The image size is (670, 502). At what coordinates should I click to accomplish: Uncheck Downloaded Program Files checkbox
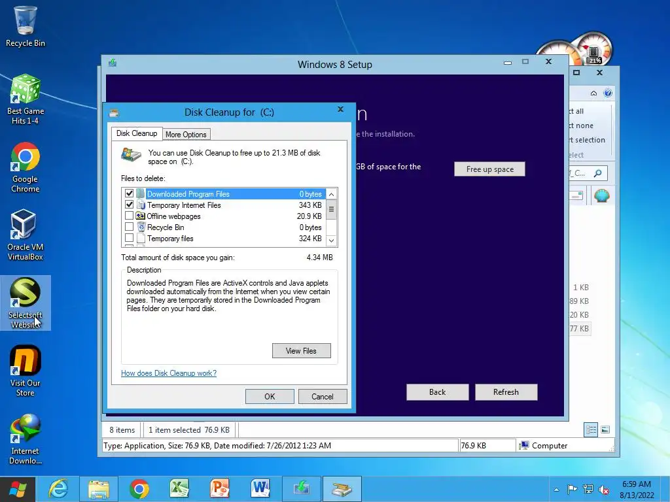tap(129, 193)
